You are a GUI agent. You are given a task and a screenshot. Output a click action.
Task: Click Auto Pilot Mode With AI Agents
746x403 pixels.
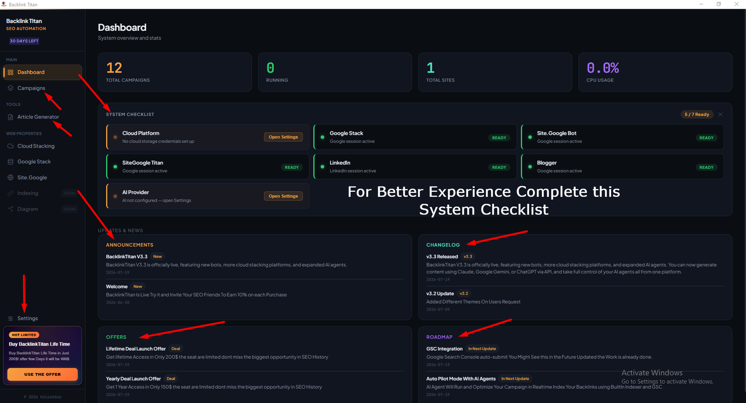(x=461, y=379)
